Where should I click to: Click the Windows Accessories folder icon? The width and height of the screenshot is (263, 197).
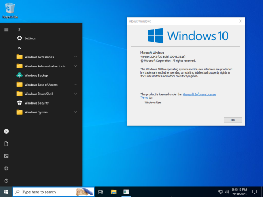tap(19, 57)
